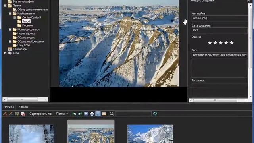Start Quick Review playback icon
The height and width of the screenshot is (143, 254).
[x=86, y=114]
